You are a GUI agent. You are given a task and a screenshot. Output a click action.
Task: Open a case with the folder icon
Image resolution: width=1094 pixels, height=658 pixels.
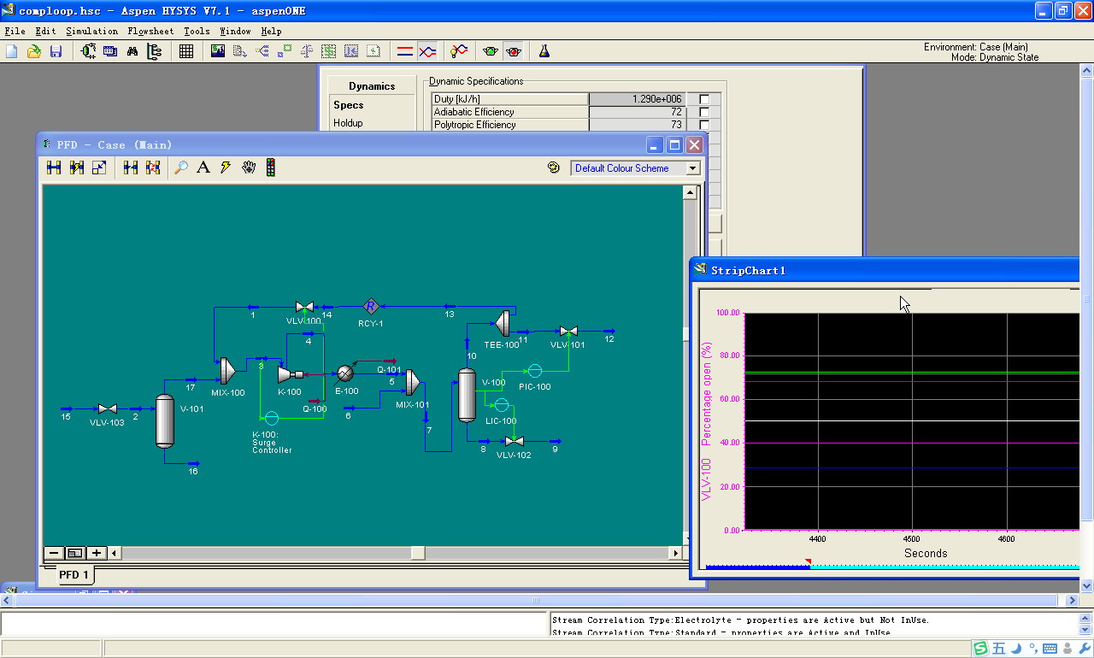(34, 51)
